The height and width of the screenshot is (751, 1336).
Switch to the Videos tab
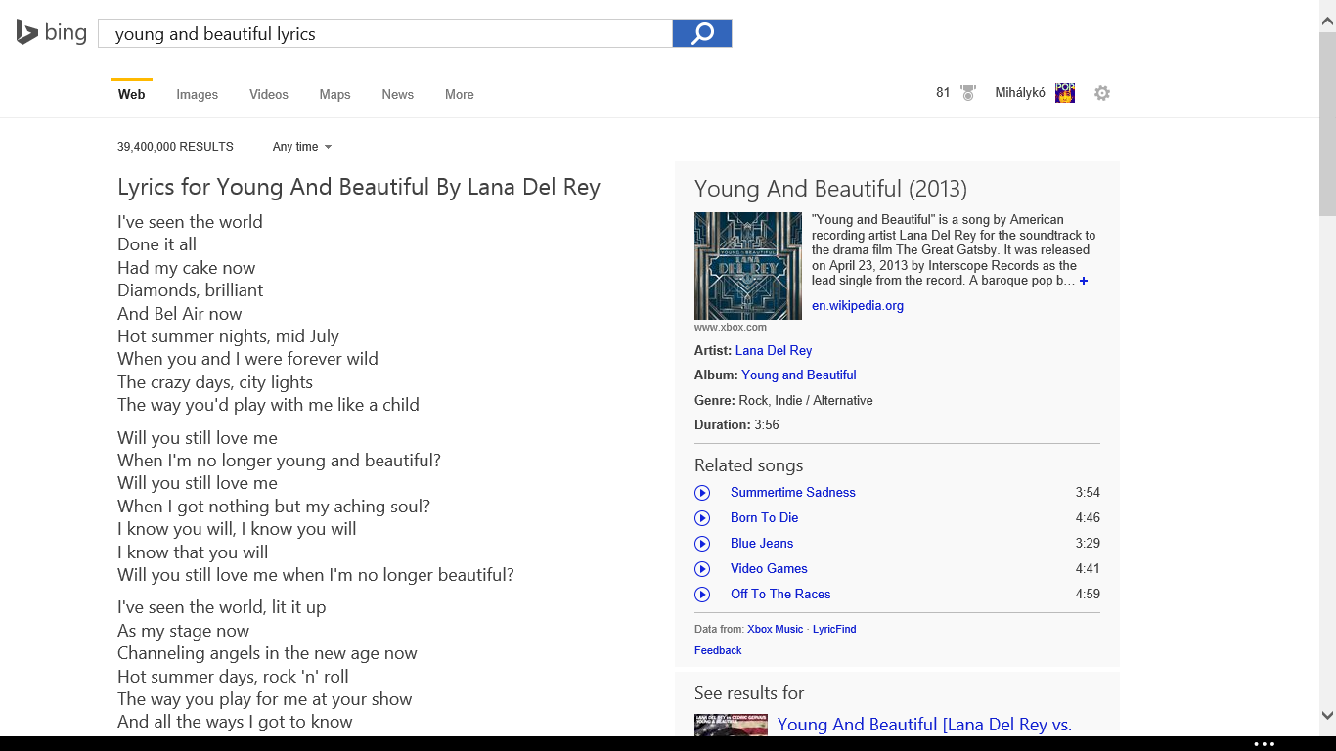(x=269, y=95)
